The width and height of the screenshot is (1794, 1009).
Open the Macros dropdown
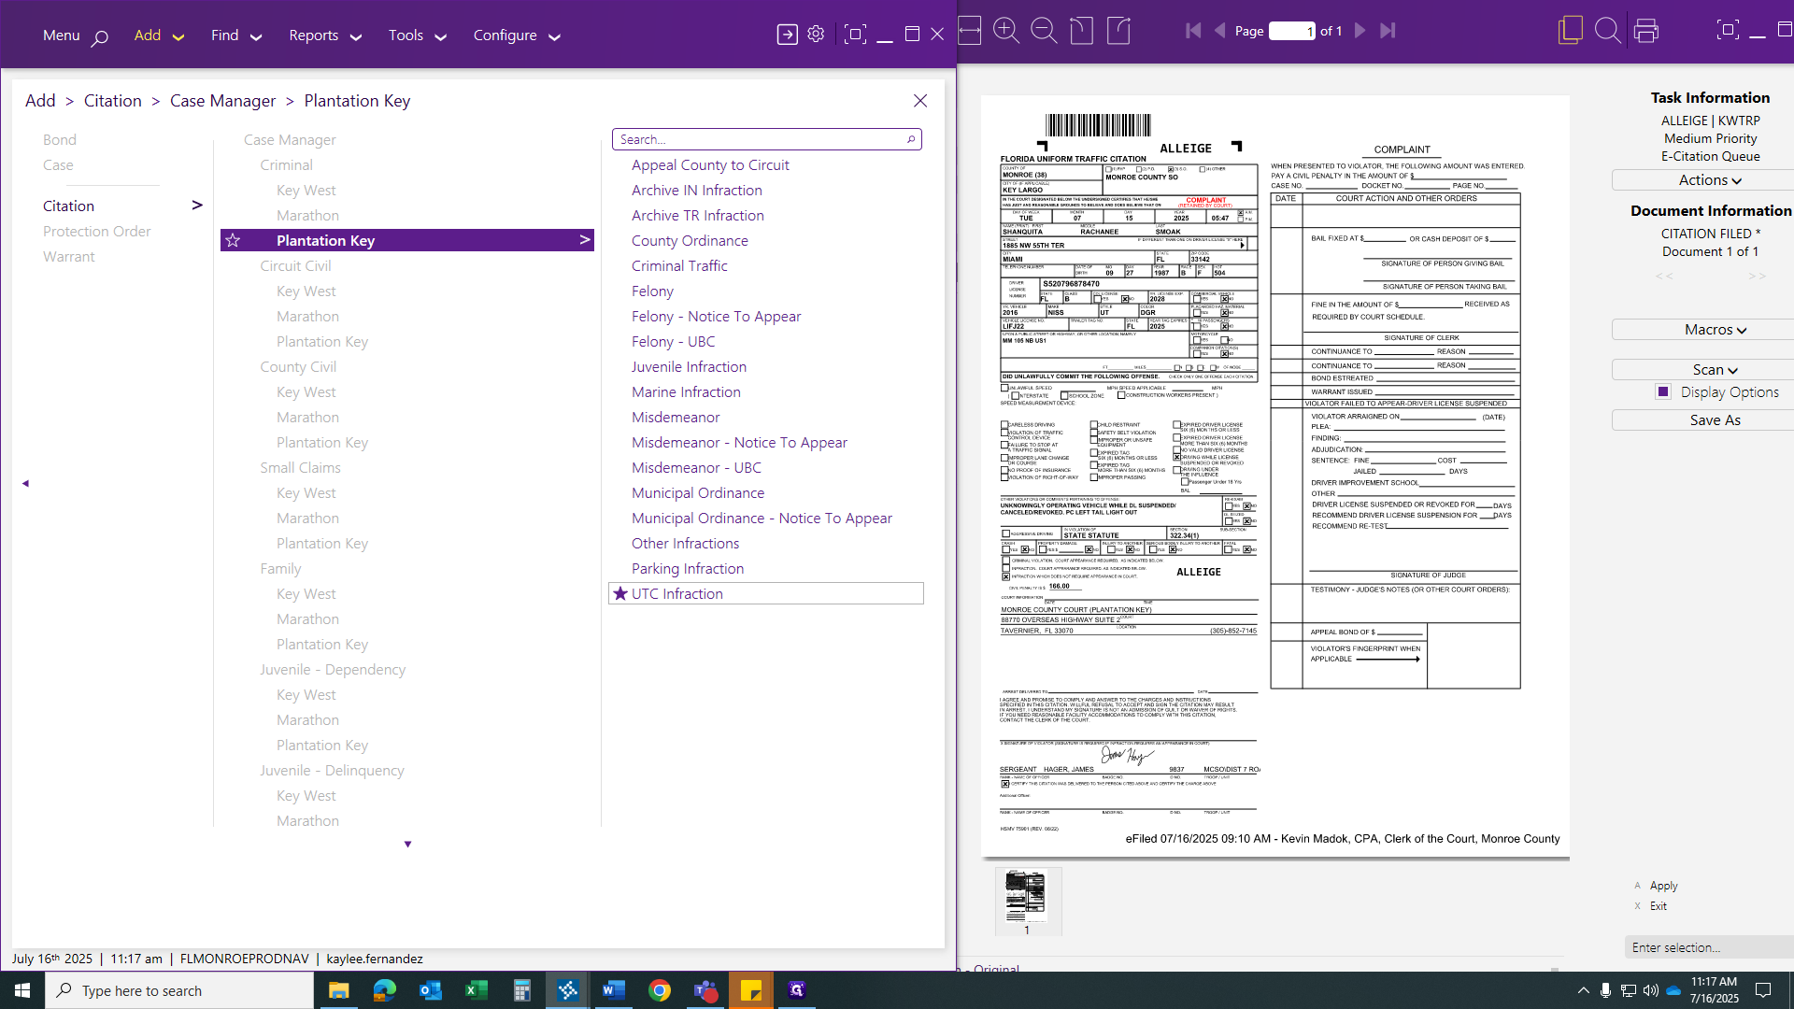pyautogui.click(x=1716, y=330)
